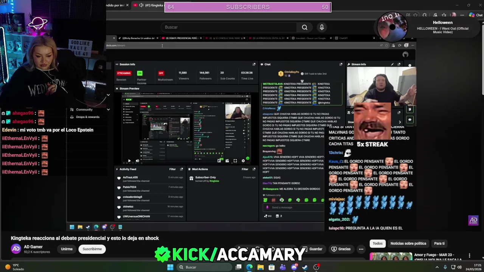Select the Para ti chip
This screenshot has width=484, height=272.
(439, 244)
